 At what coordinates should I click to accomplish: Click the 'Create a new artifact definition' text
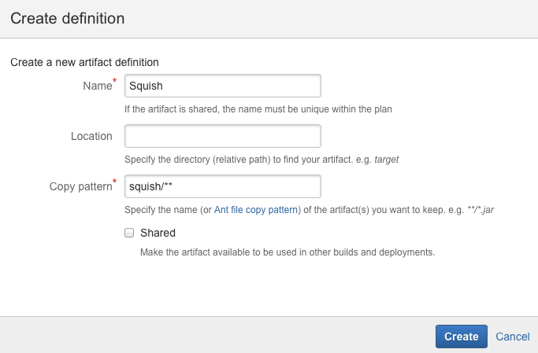tap(84, 61)
